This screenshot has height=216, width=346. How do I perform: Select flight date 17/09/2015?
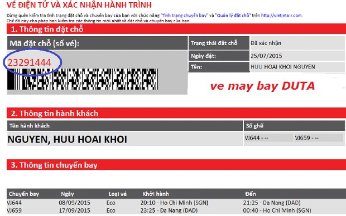point(74,210)
